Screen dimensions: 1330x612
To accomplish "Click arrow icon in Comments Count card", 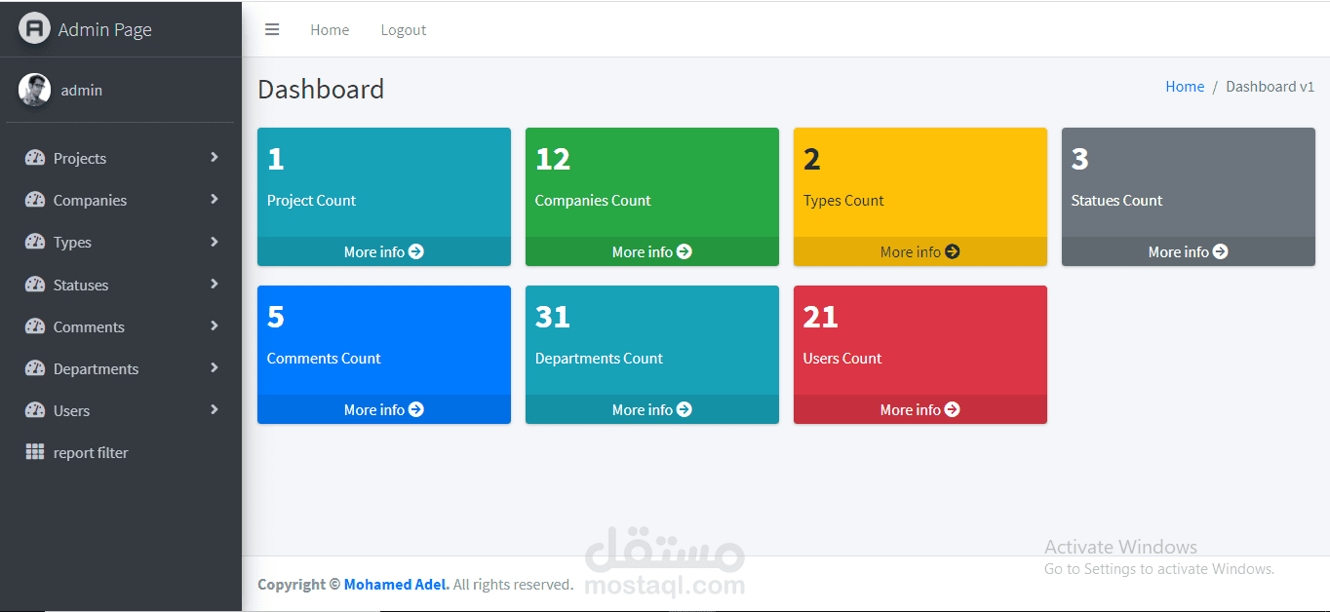I will click(416, 409).
